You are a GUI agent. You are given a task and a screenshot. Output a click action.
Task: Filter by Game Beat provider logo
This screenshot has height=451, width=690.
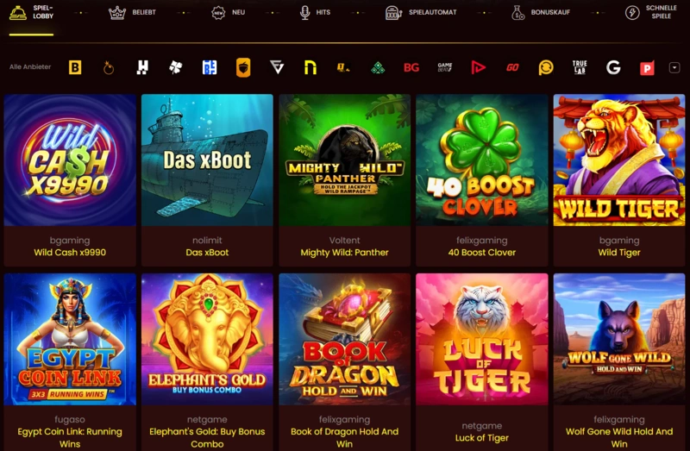coord(445,67)
